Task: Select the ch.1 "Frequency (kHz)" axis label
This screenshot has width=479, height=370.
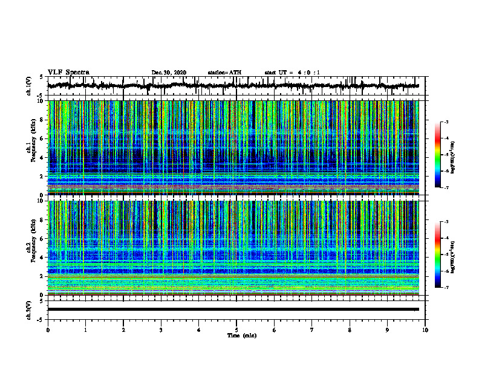Action: [x=34, y=141]
